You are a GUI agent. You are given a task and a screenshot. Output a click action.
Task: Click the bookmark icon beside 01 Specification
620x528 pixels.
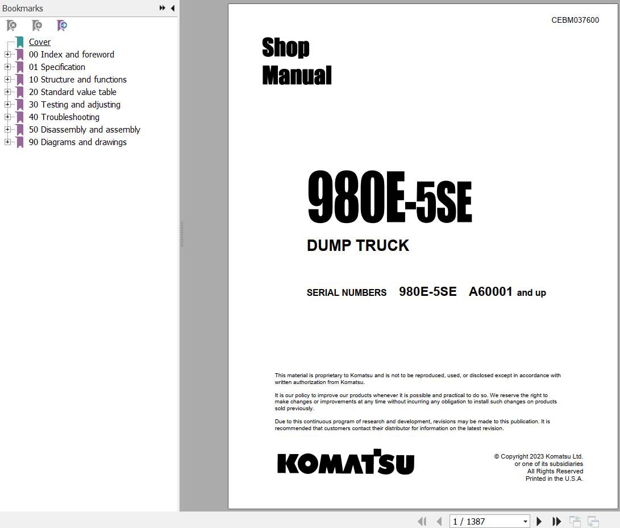coord(20,67)
